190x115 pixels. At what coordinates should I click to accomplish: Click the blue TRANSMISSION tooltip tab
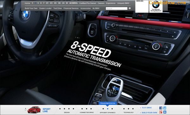tap(108, 103)
